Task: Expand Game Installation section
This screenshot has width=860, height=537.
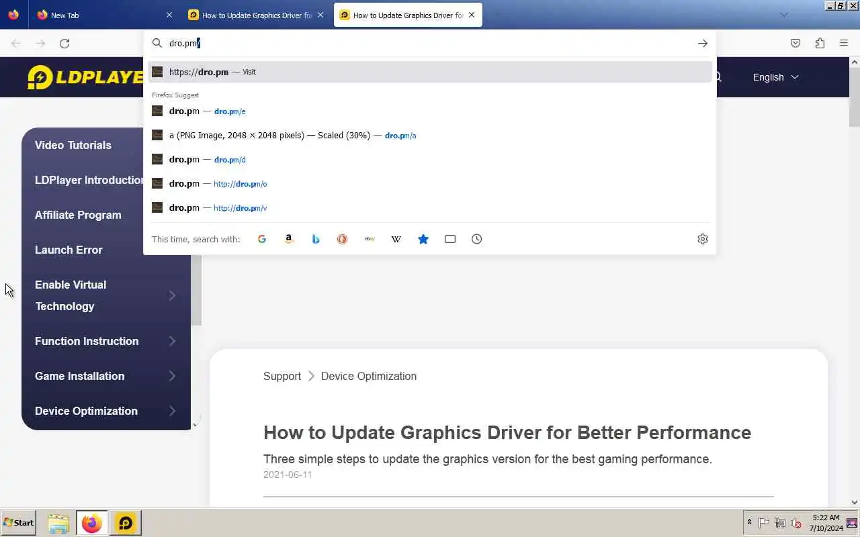Action: (x=172, y=376)
